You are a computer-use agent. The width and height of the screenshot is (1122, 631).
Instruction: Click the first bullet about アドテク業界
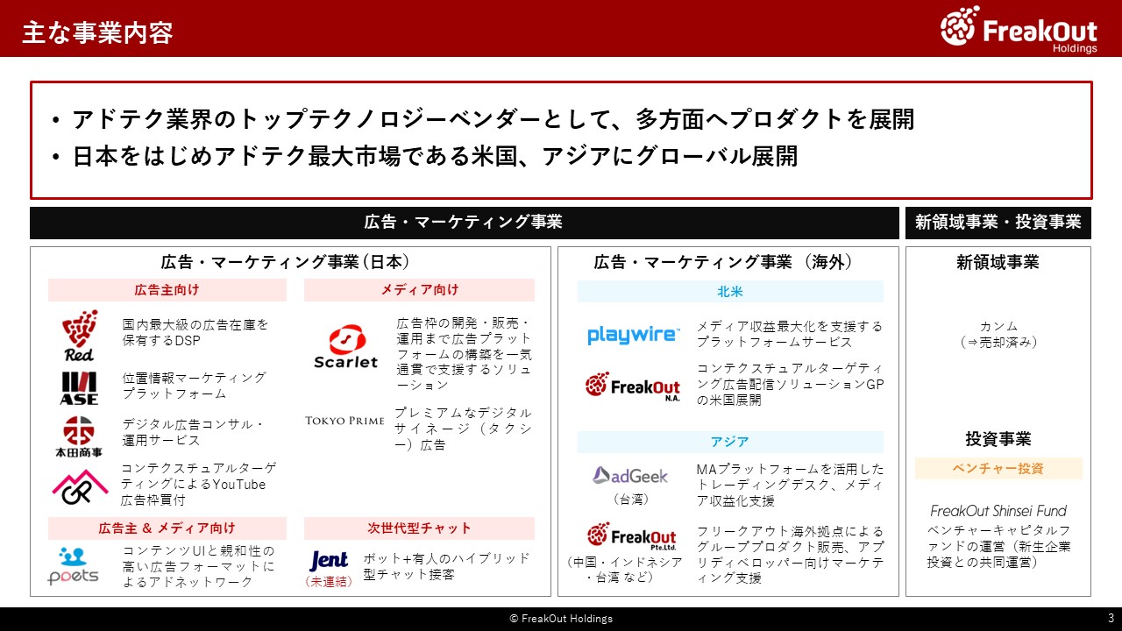pos(493,120)
